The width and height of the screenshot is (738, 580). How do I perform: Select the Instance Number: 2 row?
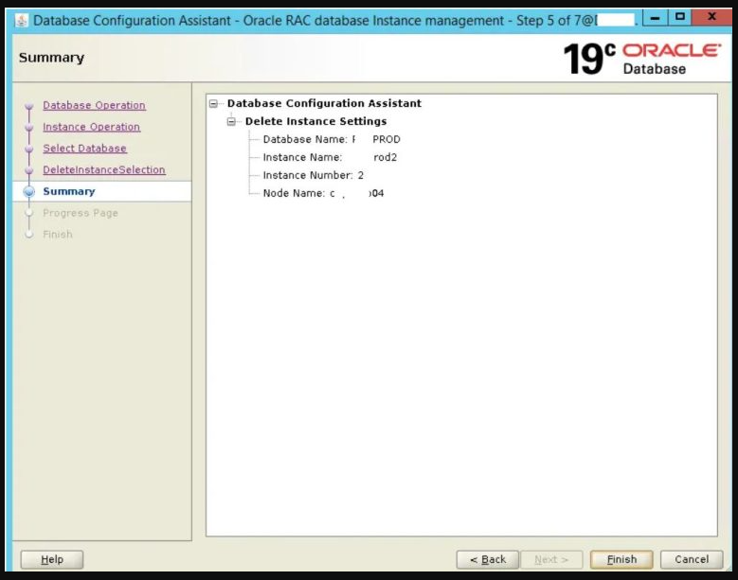(x=313, y=175)
